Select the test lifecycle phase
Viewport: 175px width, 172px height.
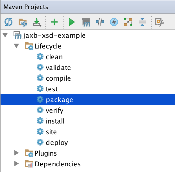click(x=88, y=89)
